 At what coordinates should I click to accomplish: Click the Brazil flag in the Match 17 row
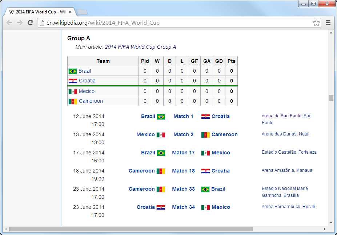click(161, 153)
